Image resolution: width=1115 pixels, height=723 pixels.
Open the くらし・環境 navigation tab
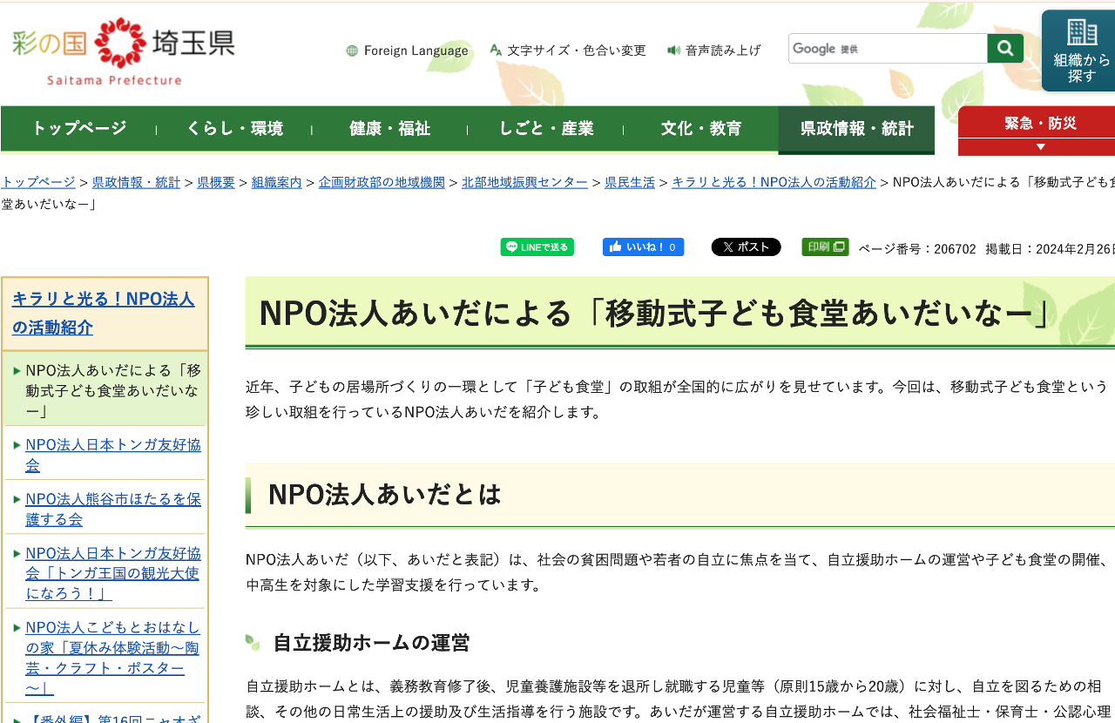(234, 129)
